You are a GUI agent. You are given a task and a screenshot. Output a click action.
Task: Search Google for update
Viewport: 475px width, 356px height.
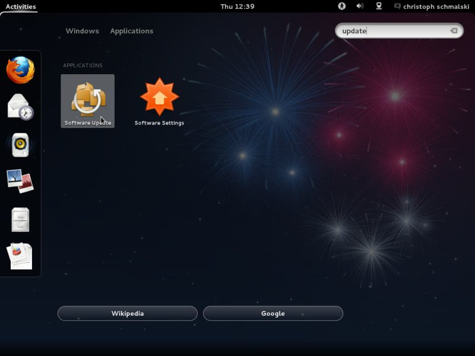coord(273,313)
